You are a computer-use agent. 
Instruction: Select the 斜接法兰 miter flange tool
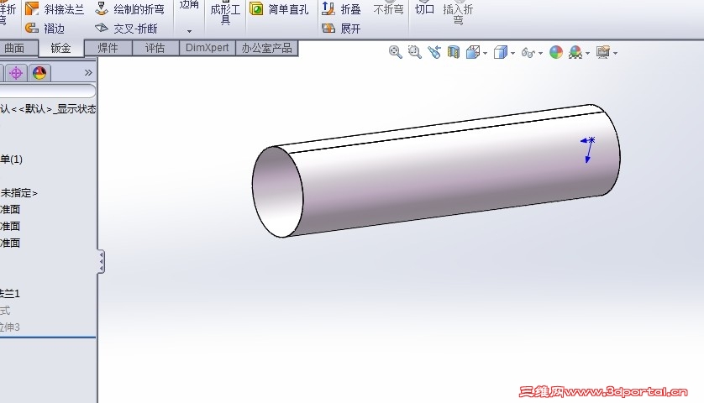pos(55,9)
